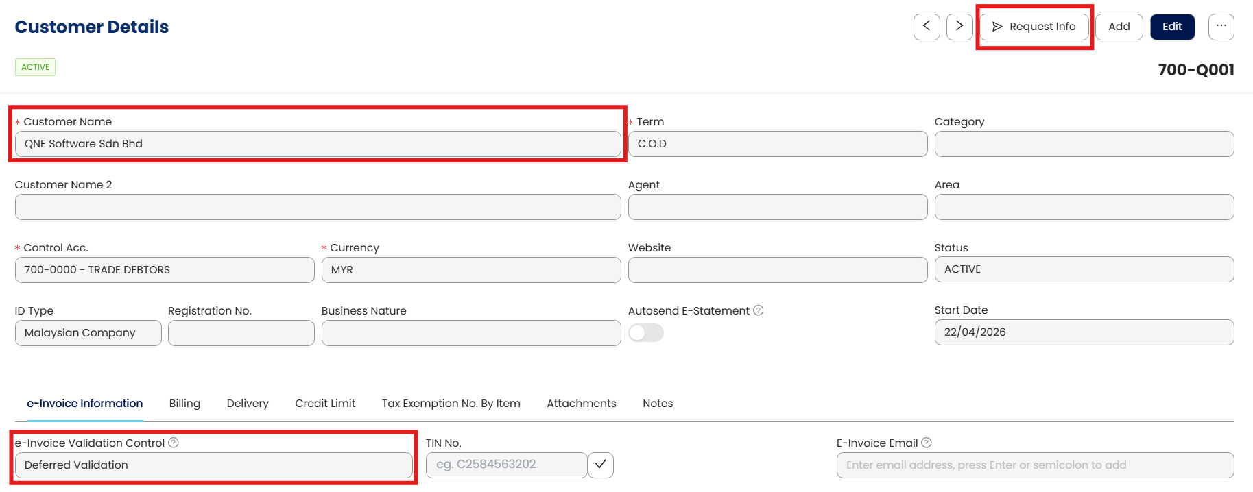The height and width of the screenshot is (492, 1253).
Task: Go to previous customer record arrow
Action: tap(927, 27)
